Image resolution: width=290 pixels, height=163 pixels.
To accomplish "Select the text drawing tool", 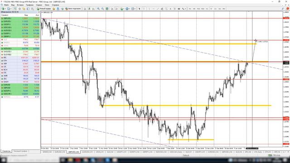I will (x=170, y=9).
